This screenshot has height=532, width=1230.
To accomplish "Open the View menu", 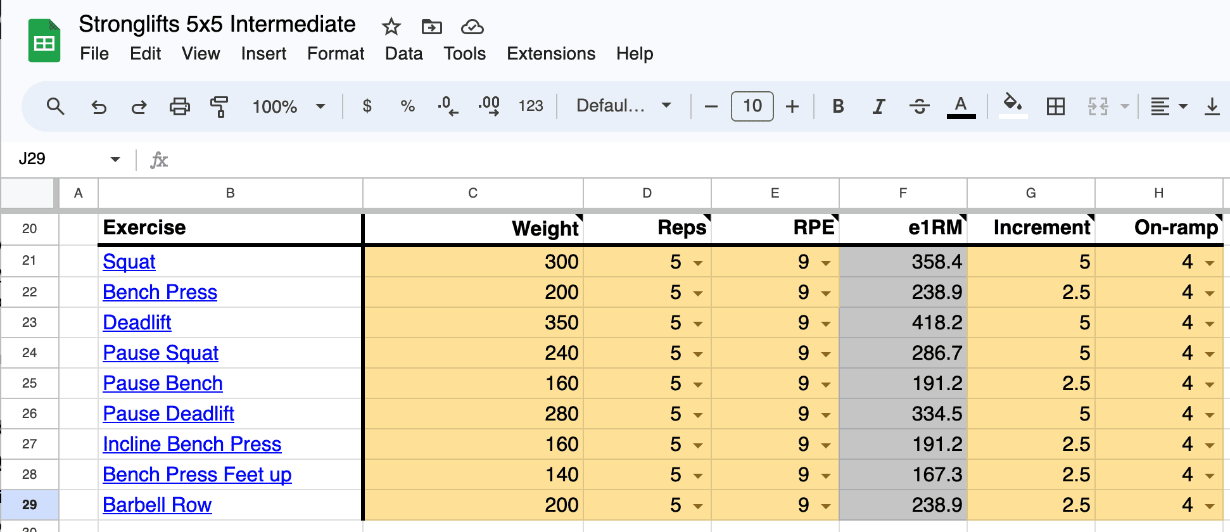I will click(201, 54).
